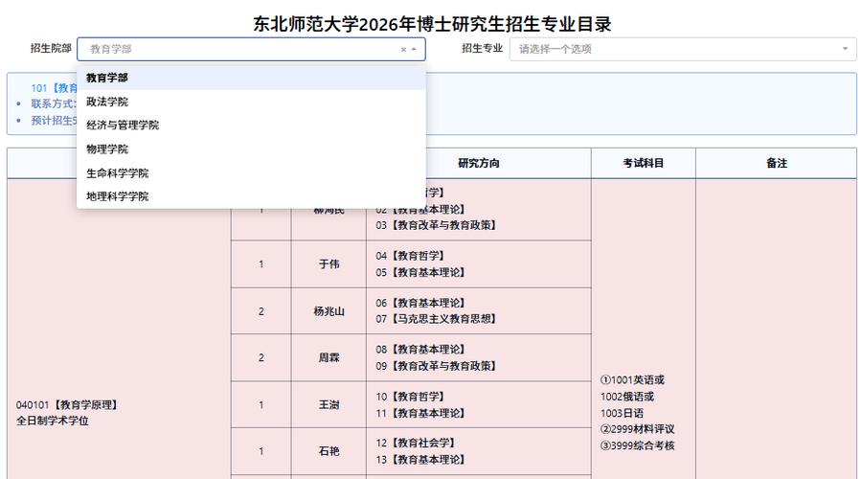Click direction 04【教育哲学】

[410, 256]
